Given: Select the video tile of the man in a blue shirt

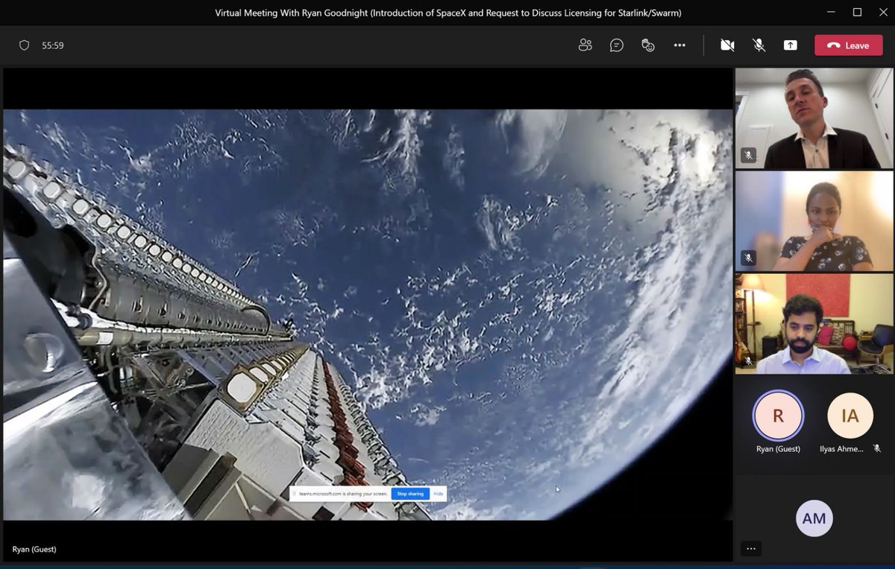Looking at the screenshot, I should point(814,324).
